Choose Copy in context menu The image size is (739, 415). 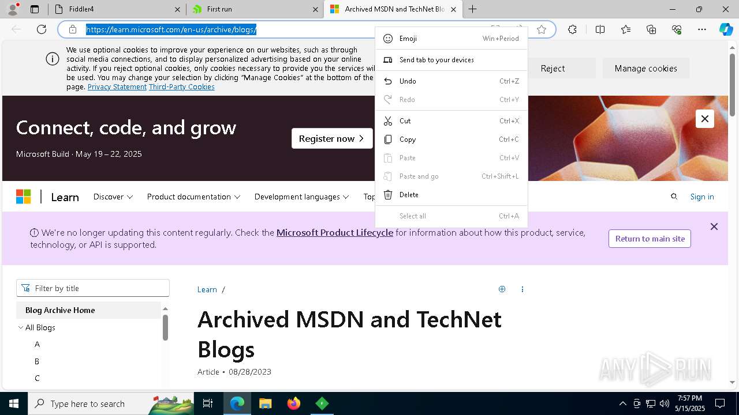pos(451,139)
